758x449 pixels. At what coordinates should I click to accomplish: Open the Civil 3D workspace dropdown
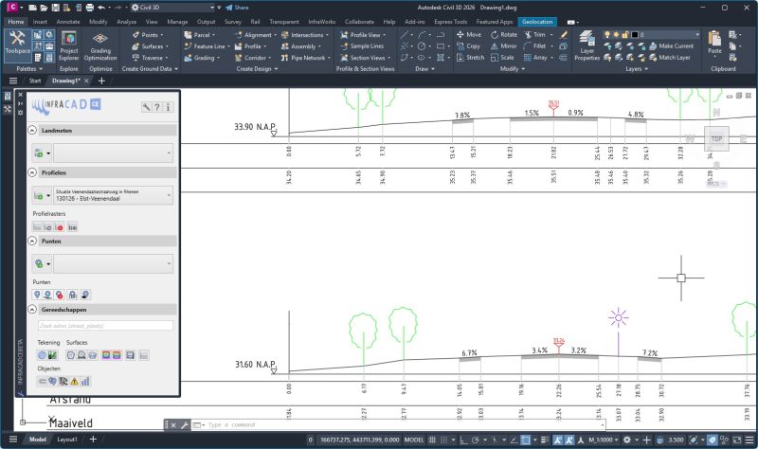tap(172, 8)
